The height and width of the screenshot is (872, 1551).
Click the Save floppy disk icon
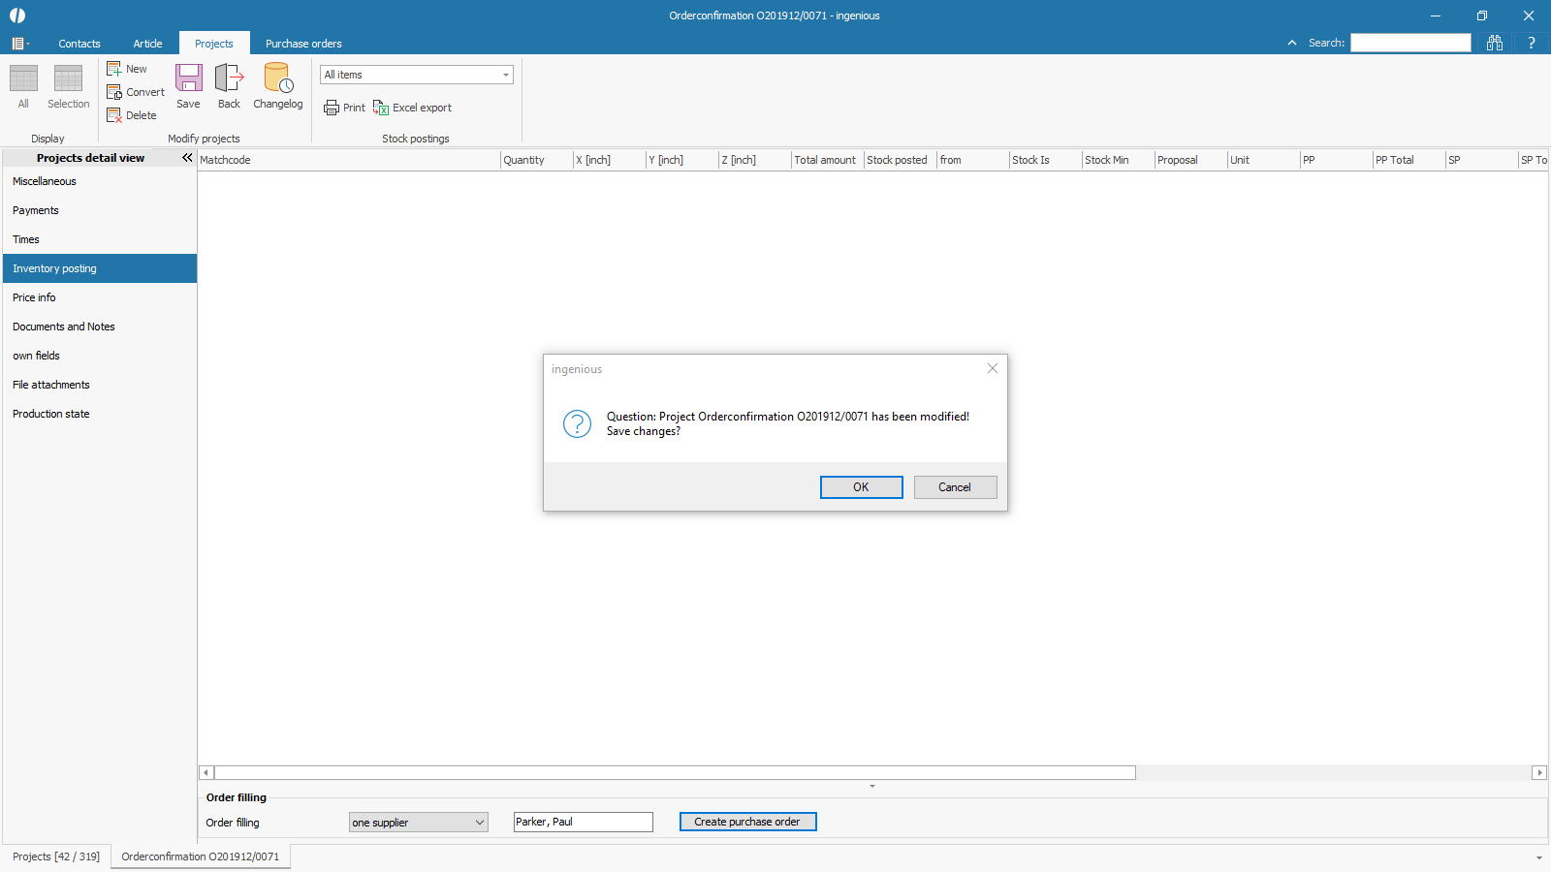pos(188,78)
